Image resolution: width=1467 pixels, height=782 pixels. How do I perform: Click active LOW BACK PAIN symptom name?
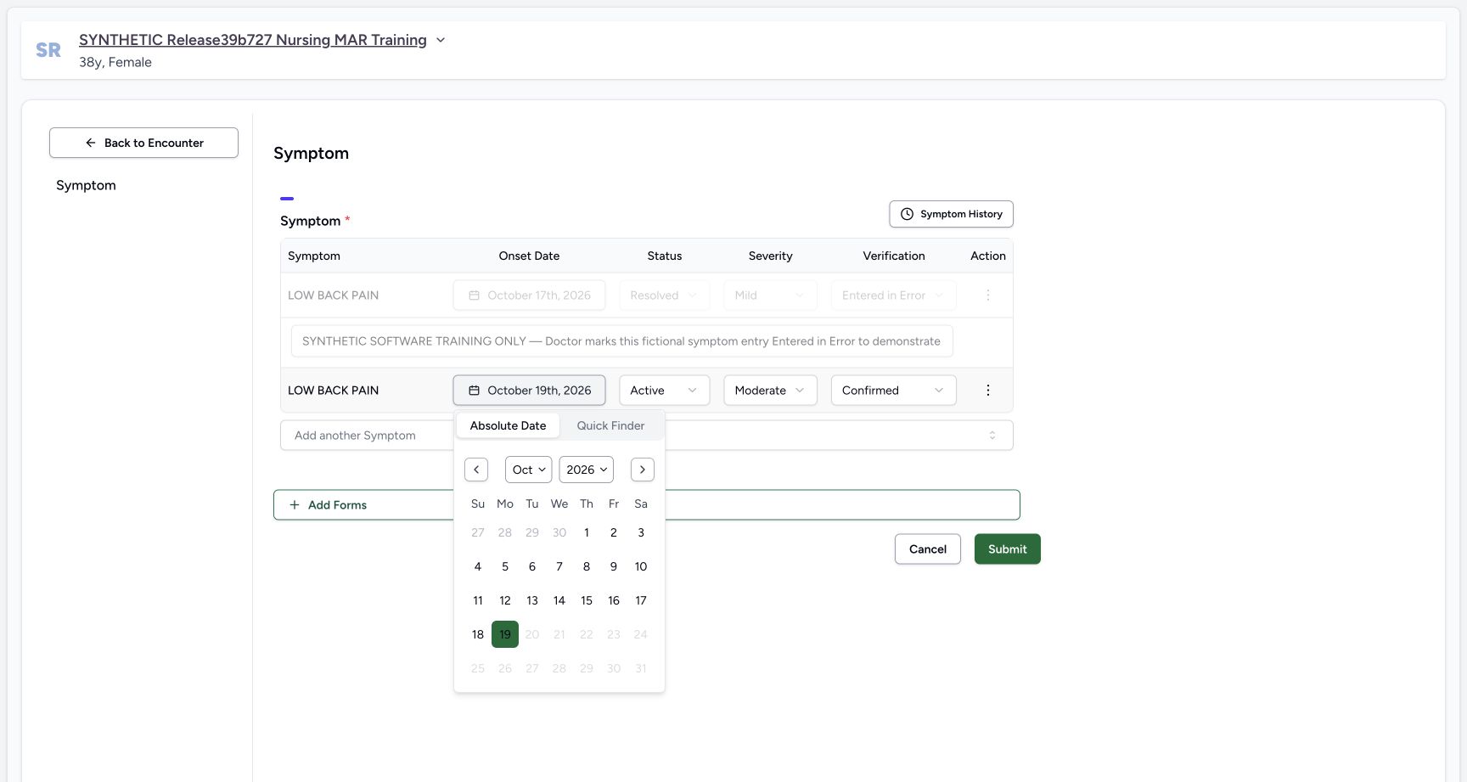pos(333,391)
